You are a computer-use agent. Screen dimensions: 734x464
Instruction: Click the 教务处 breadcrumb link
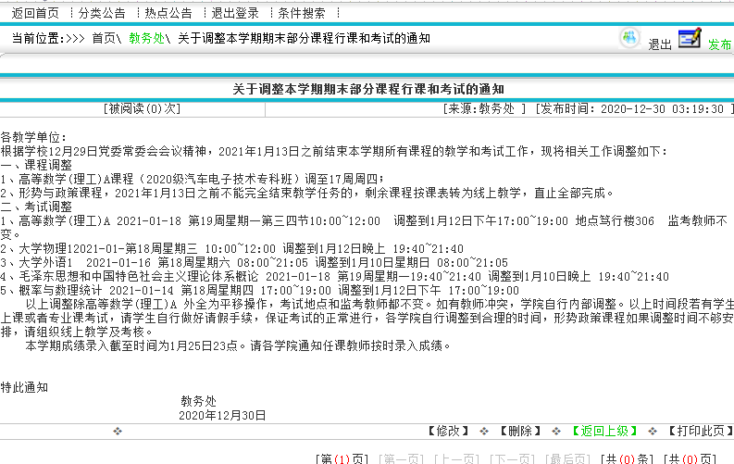145,39
